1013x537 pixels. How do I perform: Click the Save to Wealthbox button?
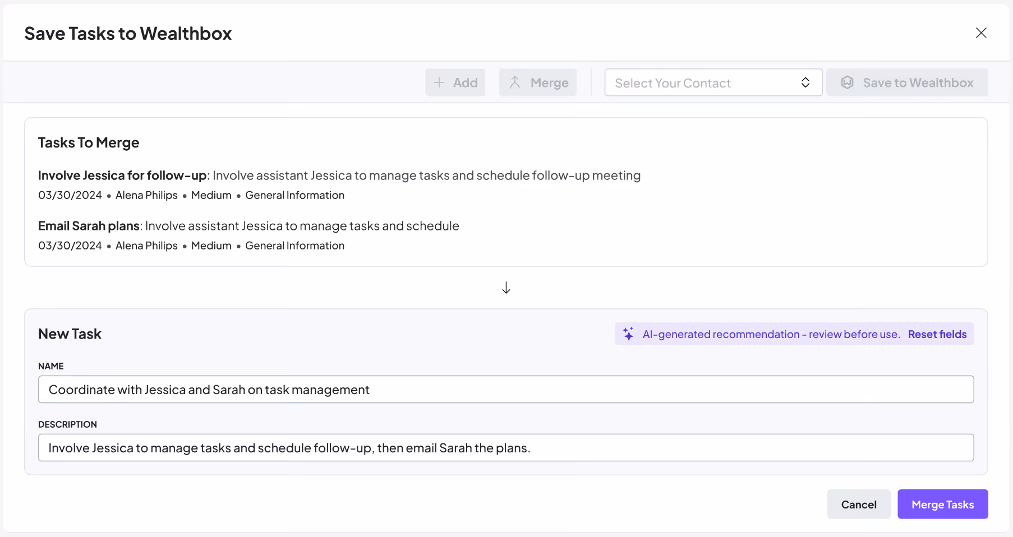coord(907,82)
